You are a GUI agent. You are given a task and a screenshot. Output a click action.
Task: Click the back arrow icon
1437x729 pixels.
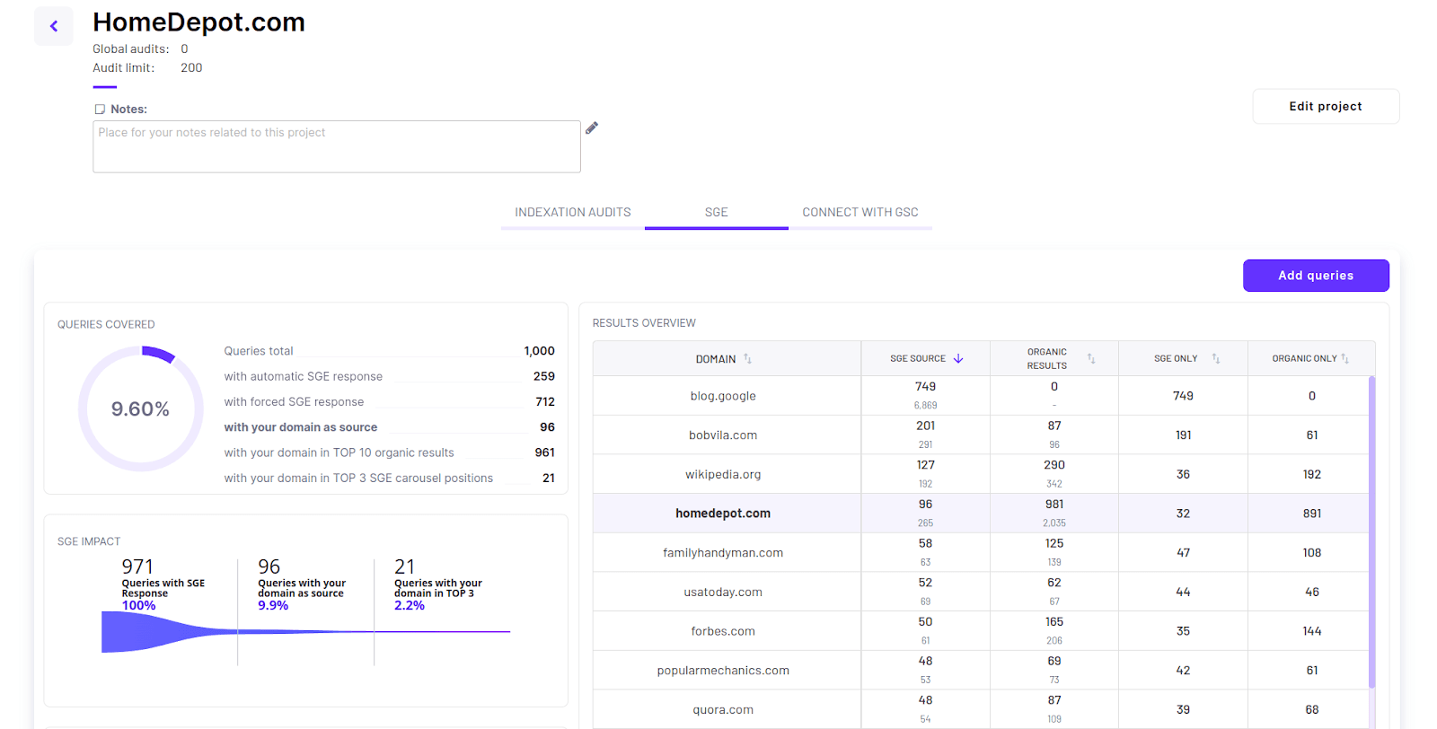pyautogui.click(x=54, y=26)
